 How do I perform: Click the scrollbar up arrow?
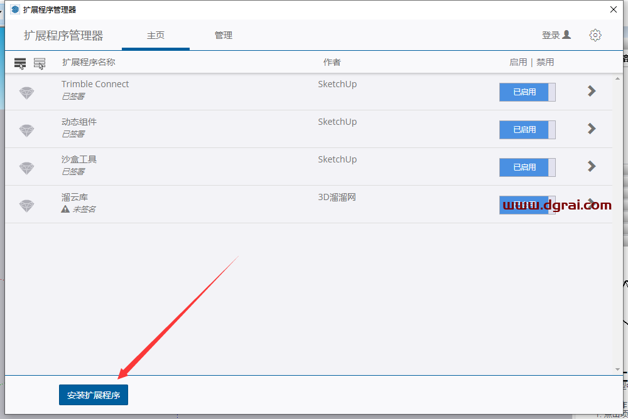coord(617,78)
